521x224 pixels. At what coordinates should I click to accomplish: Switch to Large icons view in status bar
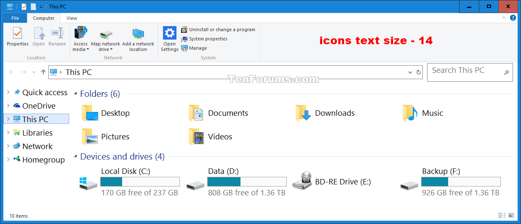pyautogui.click(x=511, y=216)
